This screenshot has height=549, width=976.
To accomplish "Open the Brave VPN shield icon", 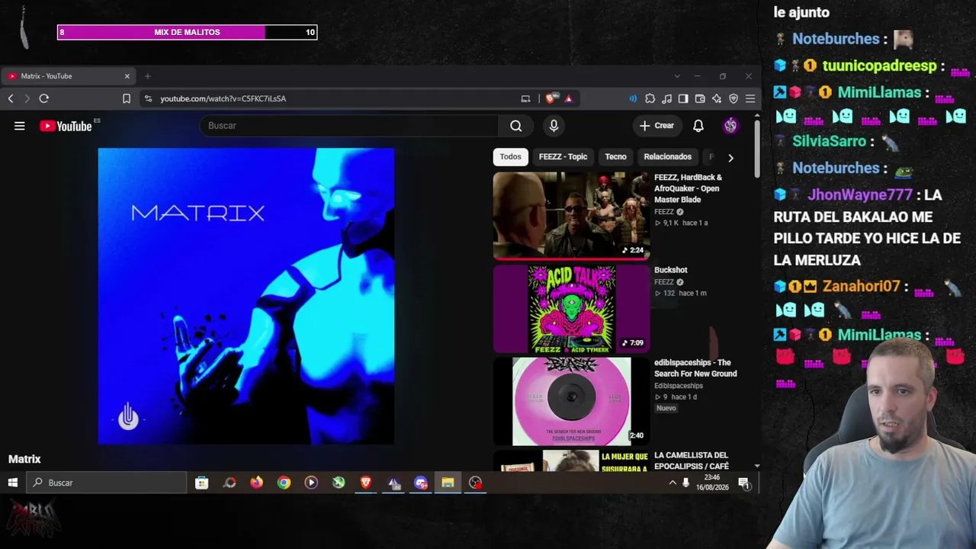I will click(734, 98).
